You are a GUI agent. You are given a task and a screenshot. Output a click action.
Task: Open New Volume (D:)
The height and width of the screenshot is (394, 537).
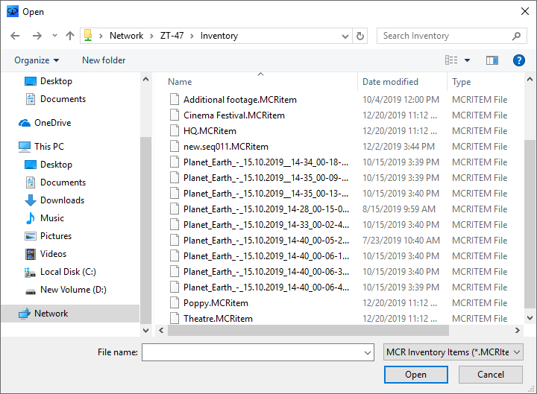point(66,290)
